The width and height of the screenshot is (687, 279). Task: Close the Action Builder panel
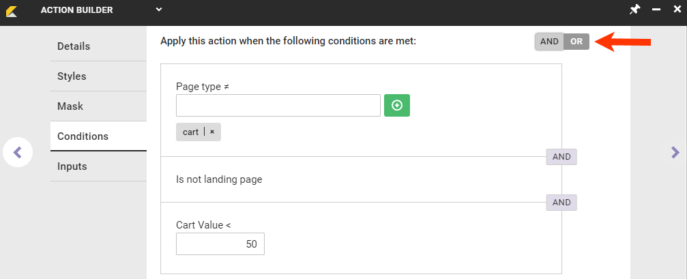pyautogui.click(x=677, y=10)
